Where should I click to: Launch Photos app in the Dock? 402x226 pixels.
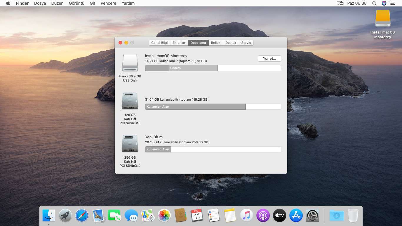[164, 215]
